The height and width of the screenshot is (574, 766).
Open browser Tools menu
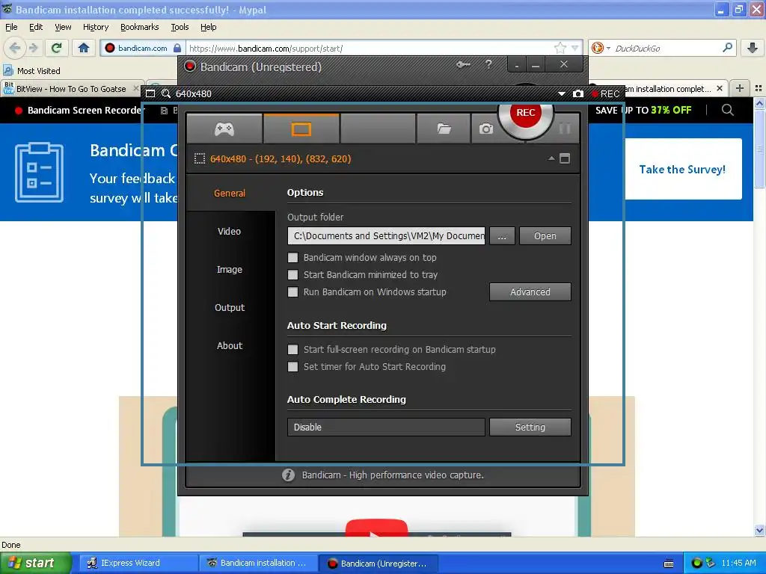tap(180, 27)
